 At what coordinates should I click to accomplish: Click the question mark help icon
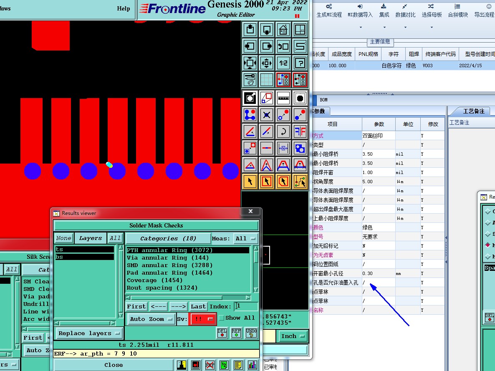(300, 63)
